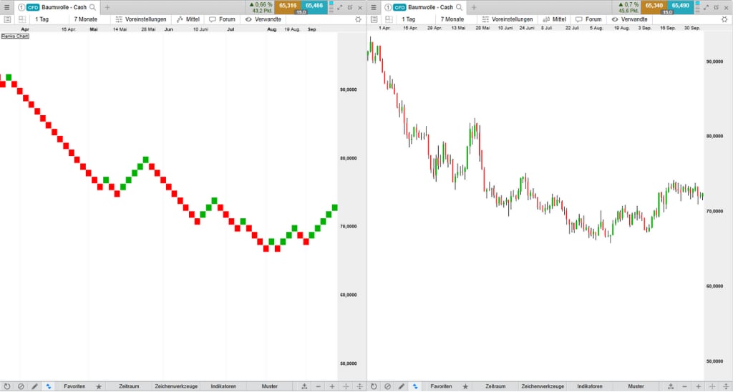Click the reset/refresh icon in right bottom toolbar
This screenshot has width=733, height=392.
click(x=374, y=386)
